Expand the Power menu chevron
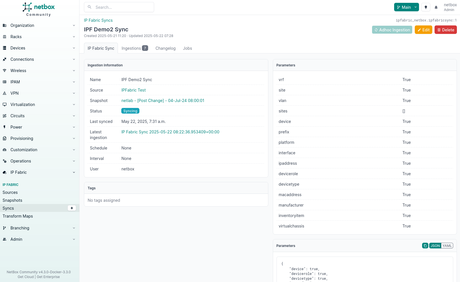Screen dimensions: 460x282 74,127
